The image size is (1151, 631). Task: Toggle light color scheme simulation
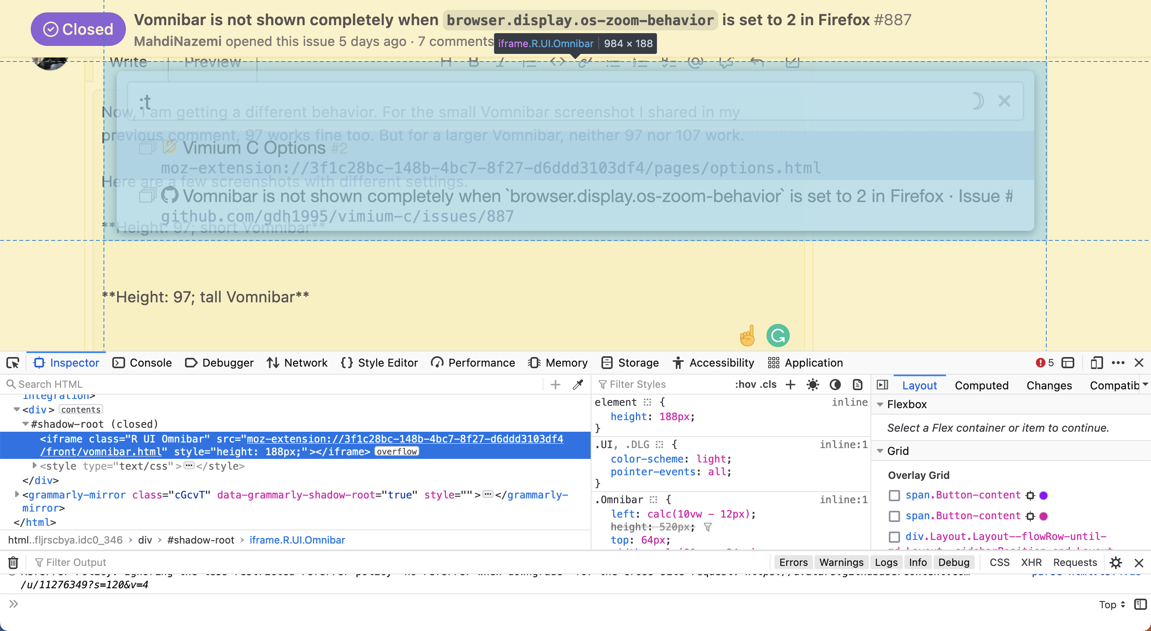coord(813,385)
